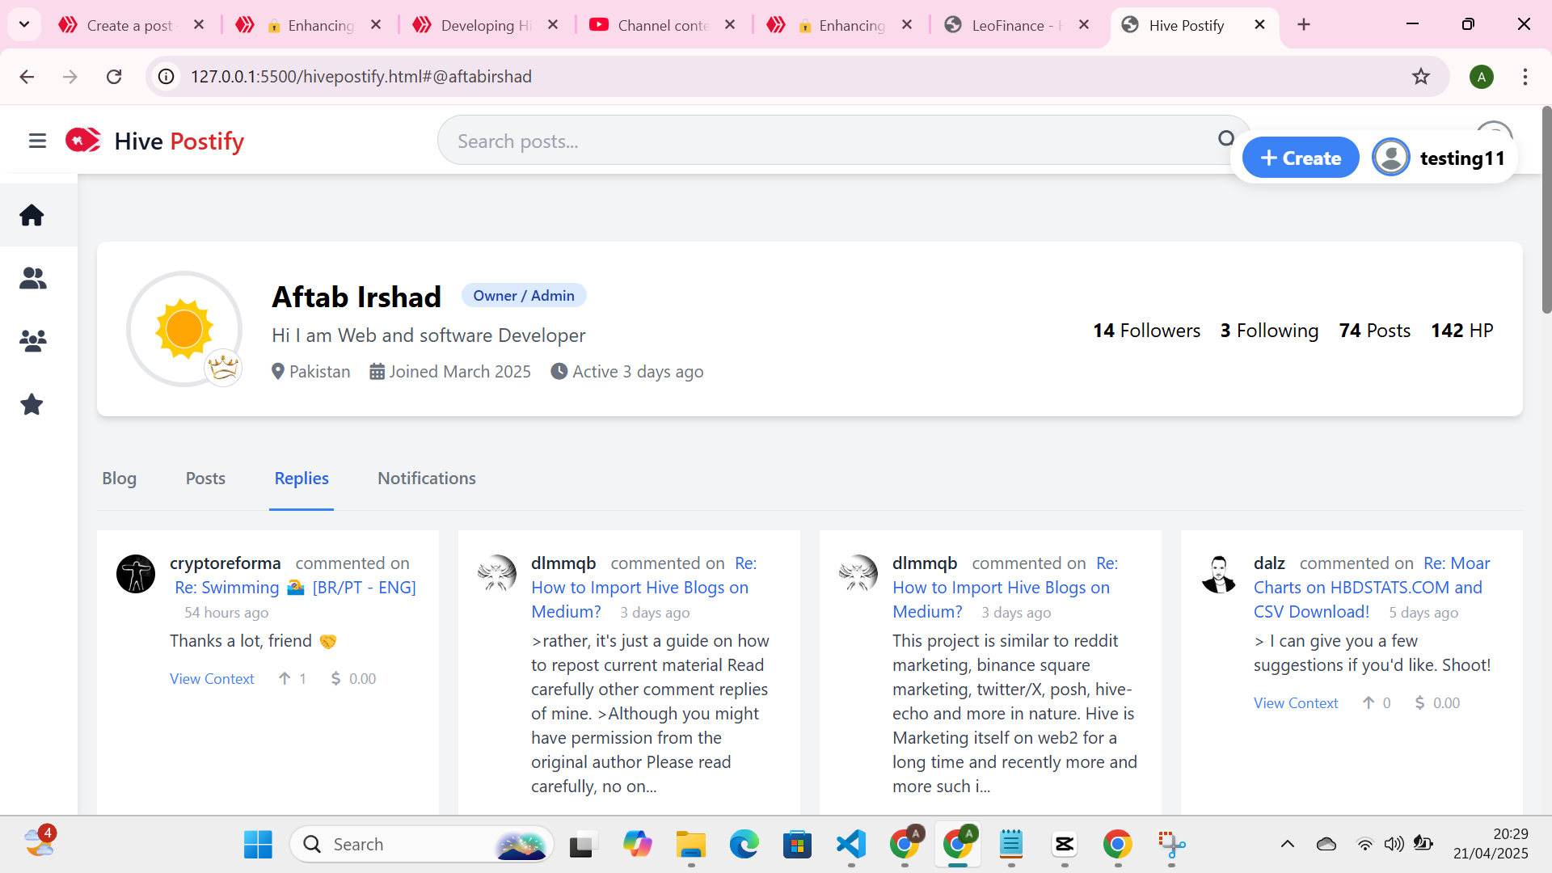The width and height of the screenshot is (1552, 873).
Task: Open the Notifications tab
Action: tap(427, 479)
